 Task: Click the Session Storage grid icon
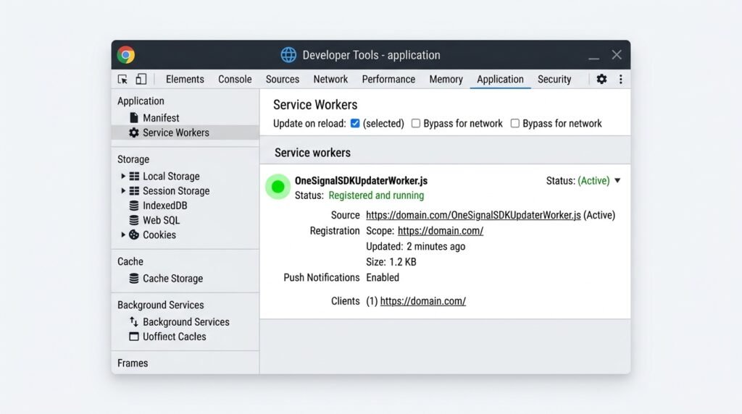tap(134, 191)
